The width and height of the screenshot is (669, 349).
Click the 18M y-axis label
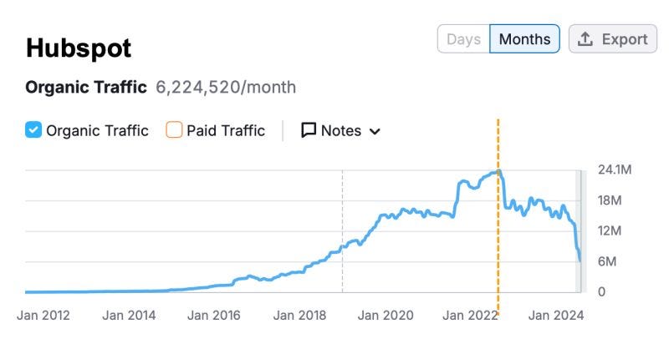[x=610, y=200]
